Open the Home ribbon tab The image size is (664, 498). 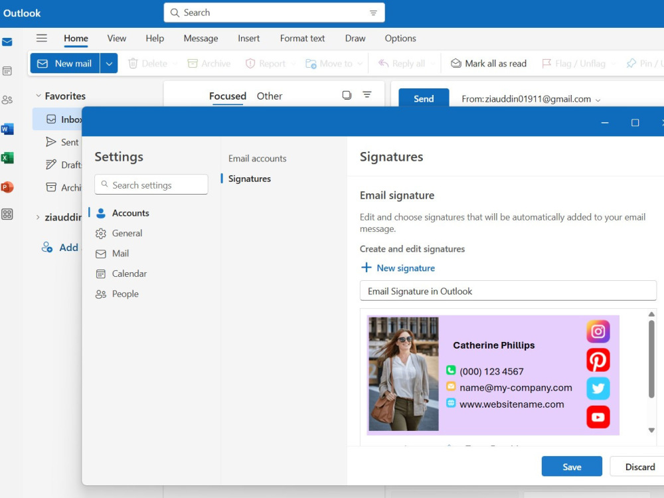tap(76, 38)
